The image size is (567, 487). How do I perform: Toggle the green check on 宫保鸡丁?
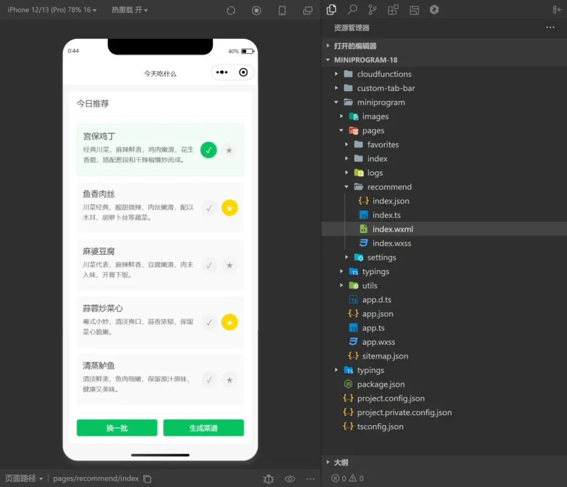[x=209, y=150]
